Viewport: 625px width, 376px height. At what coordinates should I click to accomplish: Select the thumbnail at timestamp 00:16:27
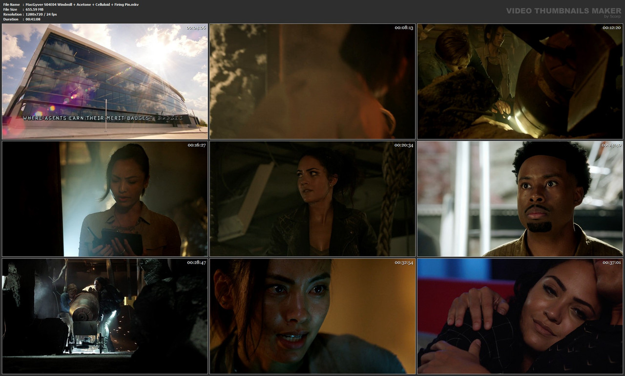click(x=105, y=199)
